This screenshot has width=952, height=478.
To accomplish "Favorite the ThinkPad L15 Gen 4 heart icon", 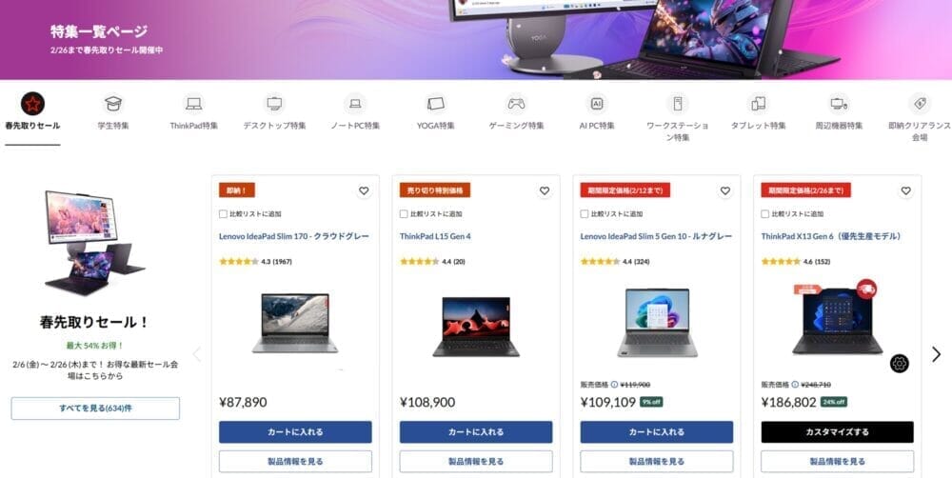I will (x=545, y=190).
